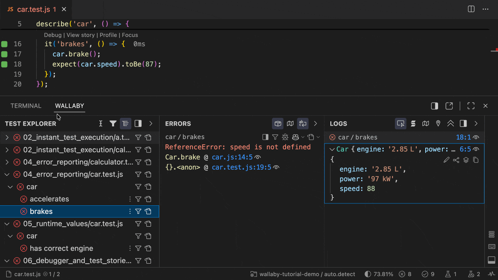Click the Profile code lens link
The width and height of the screenshot is (498, 280).
[x=109, y=35]
